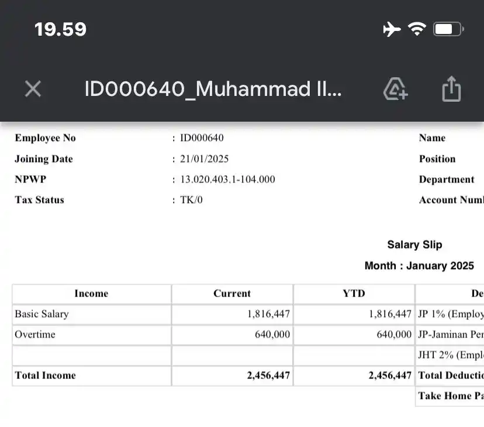Click the YTD column header
484x427 pixels.
(x=354, y=294)
